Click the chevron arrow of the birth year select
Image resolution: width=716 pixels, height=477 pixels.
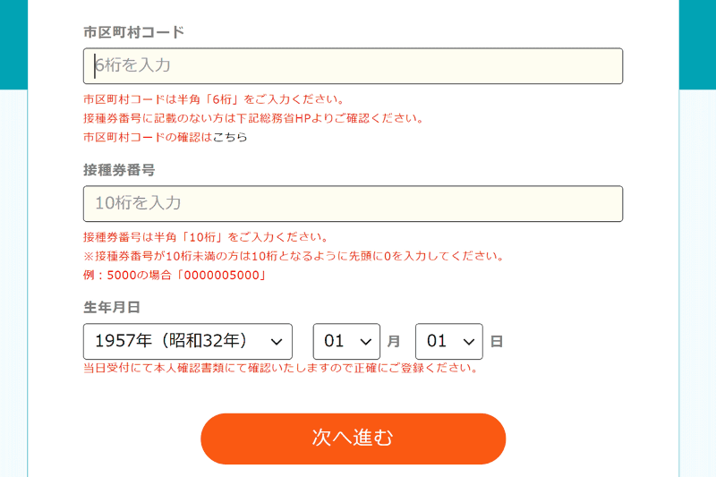(276, 342)
